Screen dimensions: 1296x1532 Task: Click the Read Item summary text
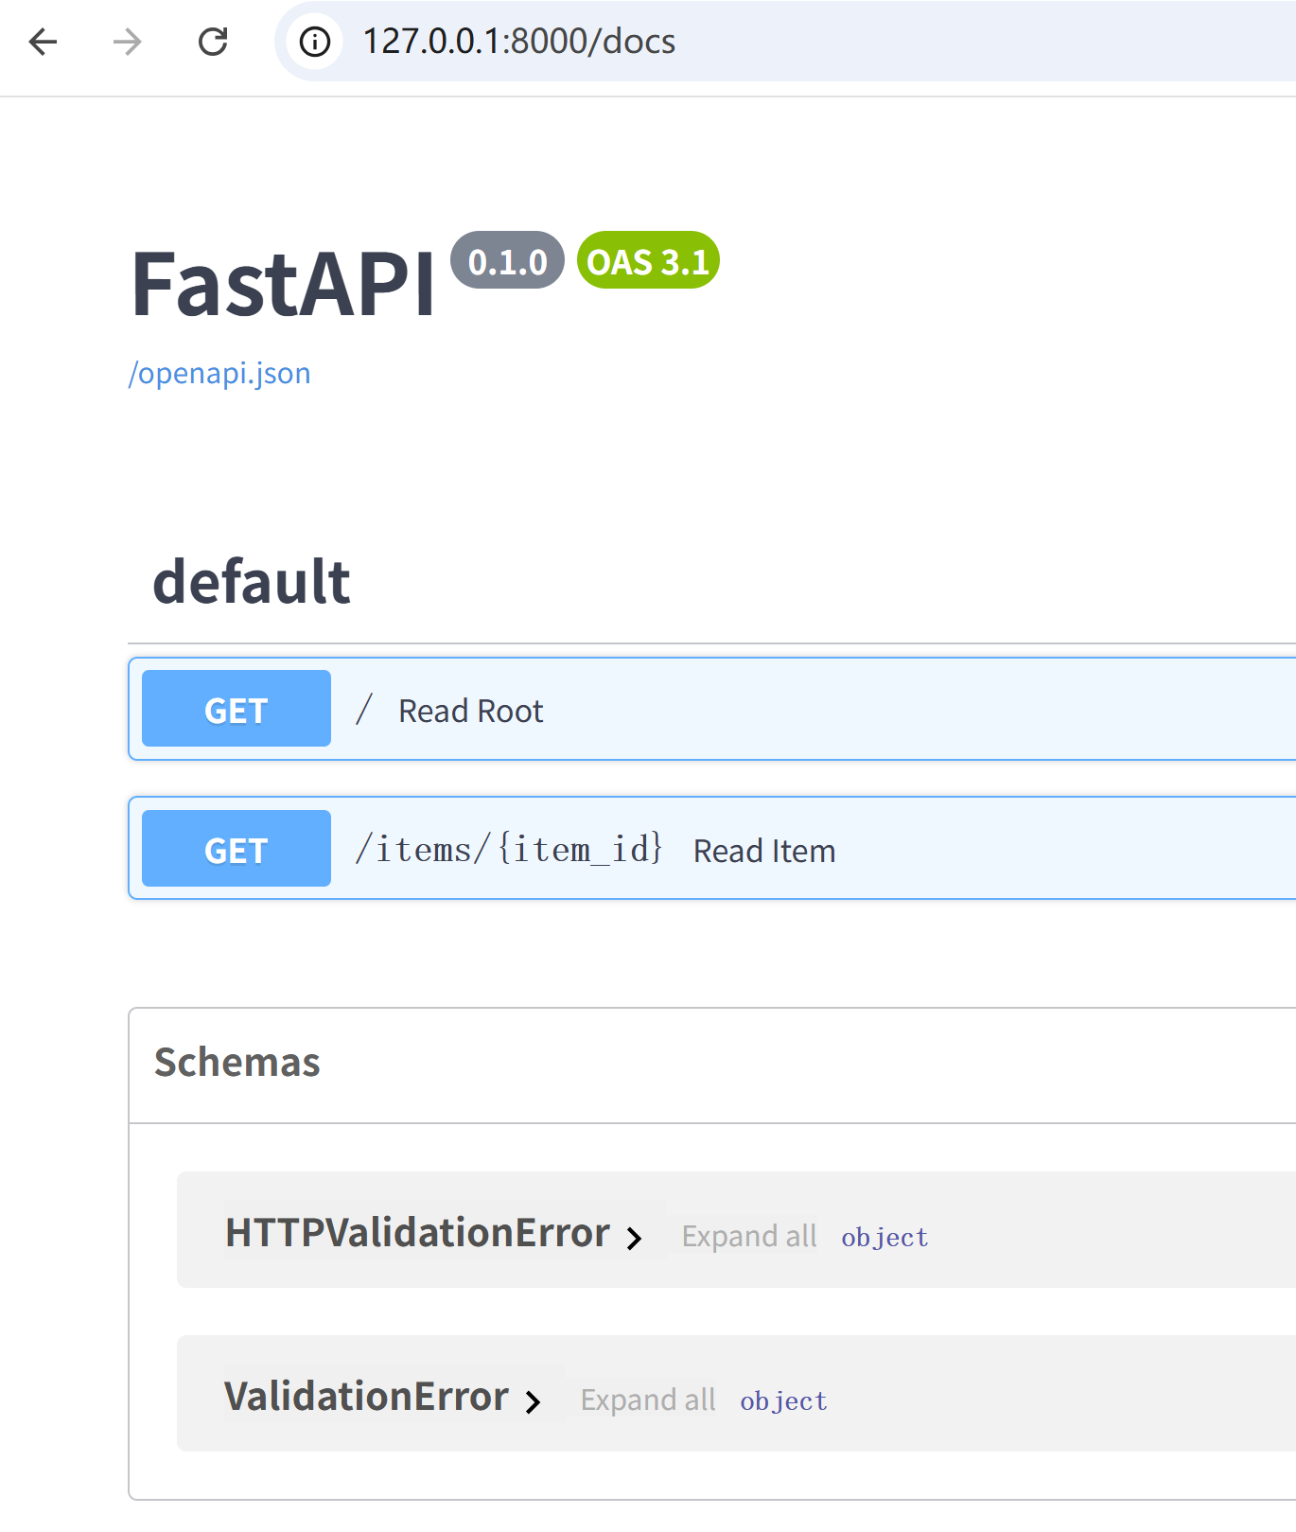click(x=764, y=851)
